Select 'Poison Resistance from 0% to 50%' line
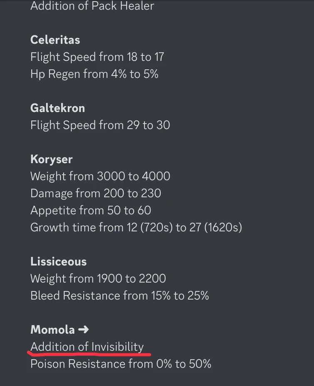 click(121, 364)
